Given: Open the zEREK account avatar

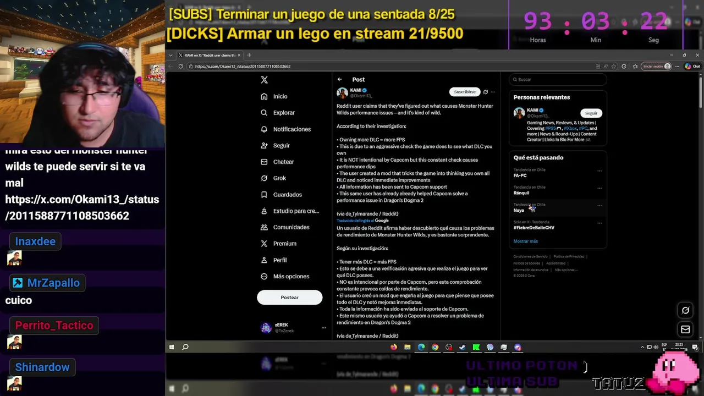Looking at the screenshot, I should [266, 328].
